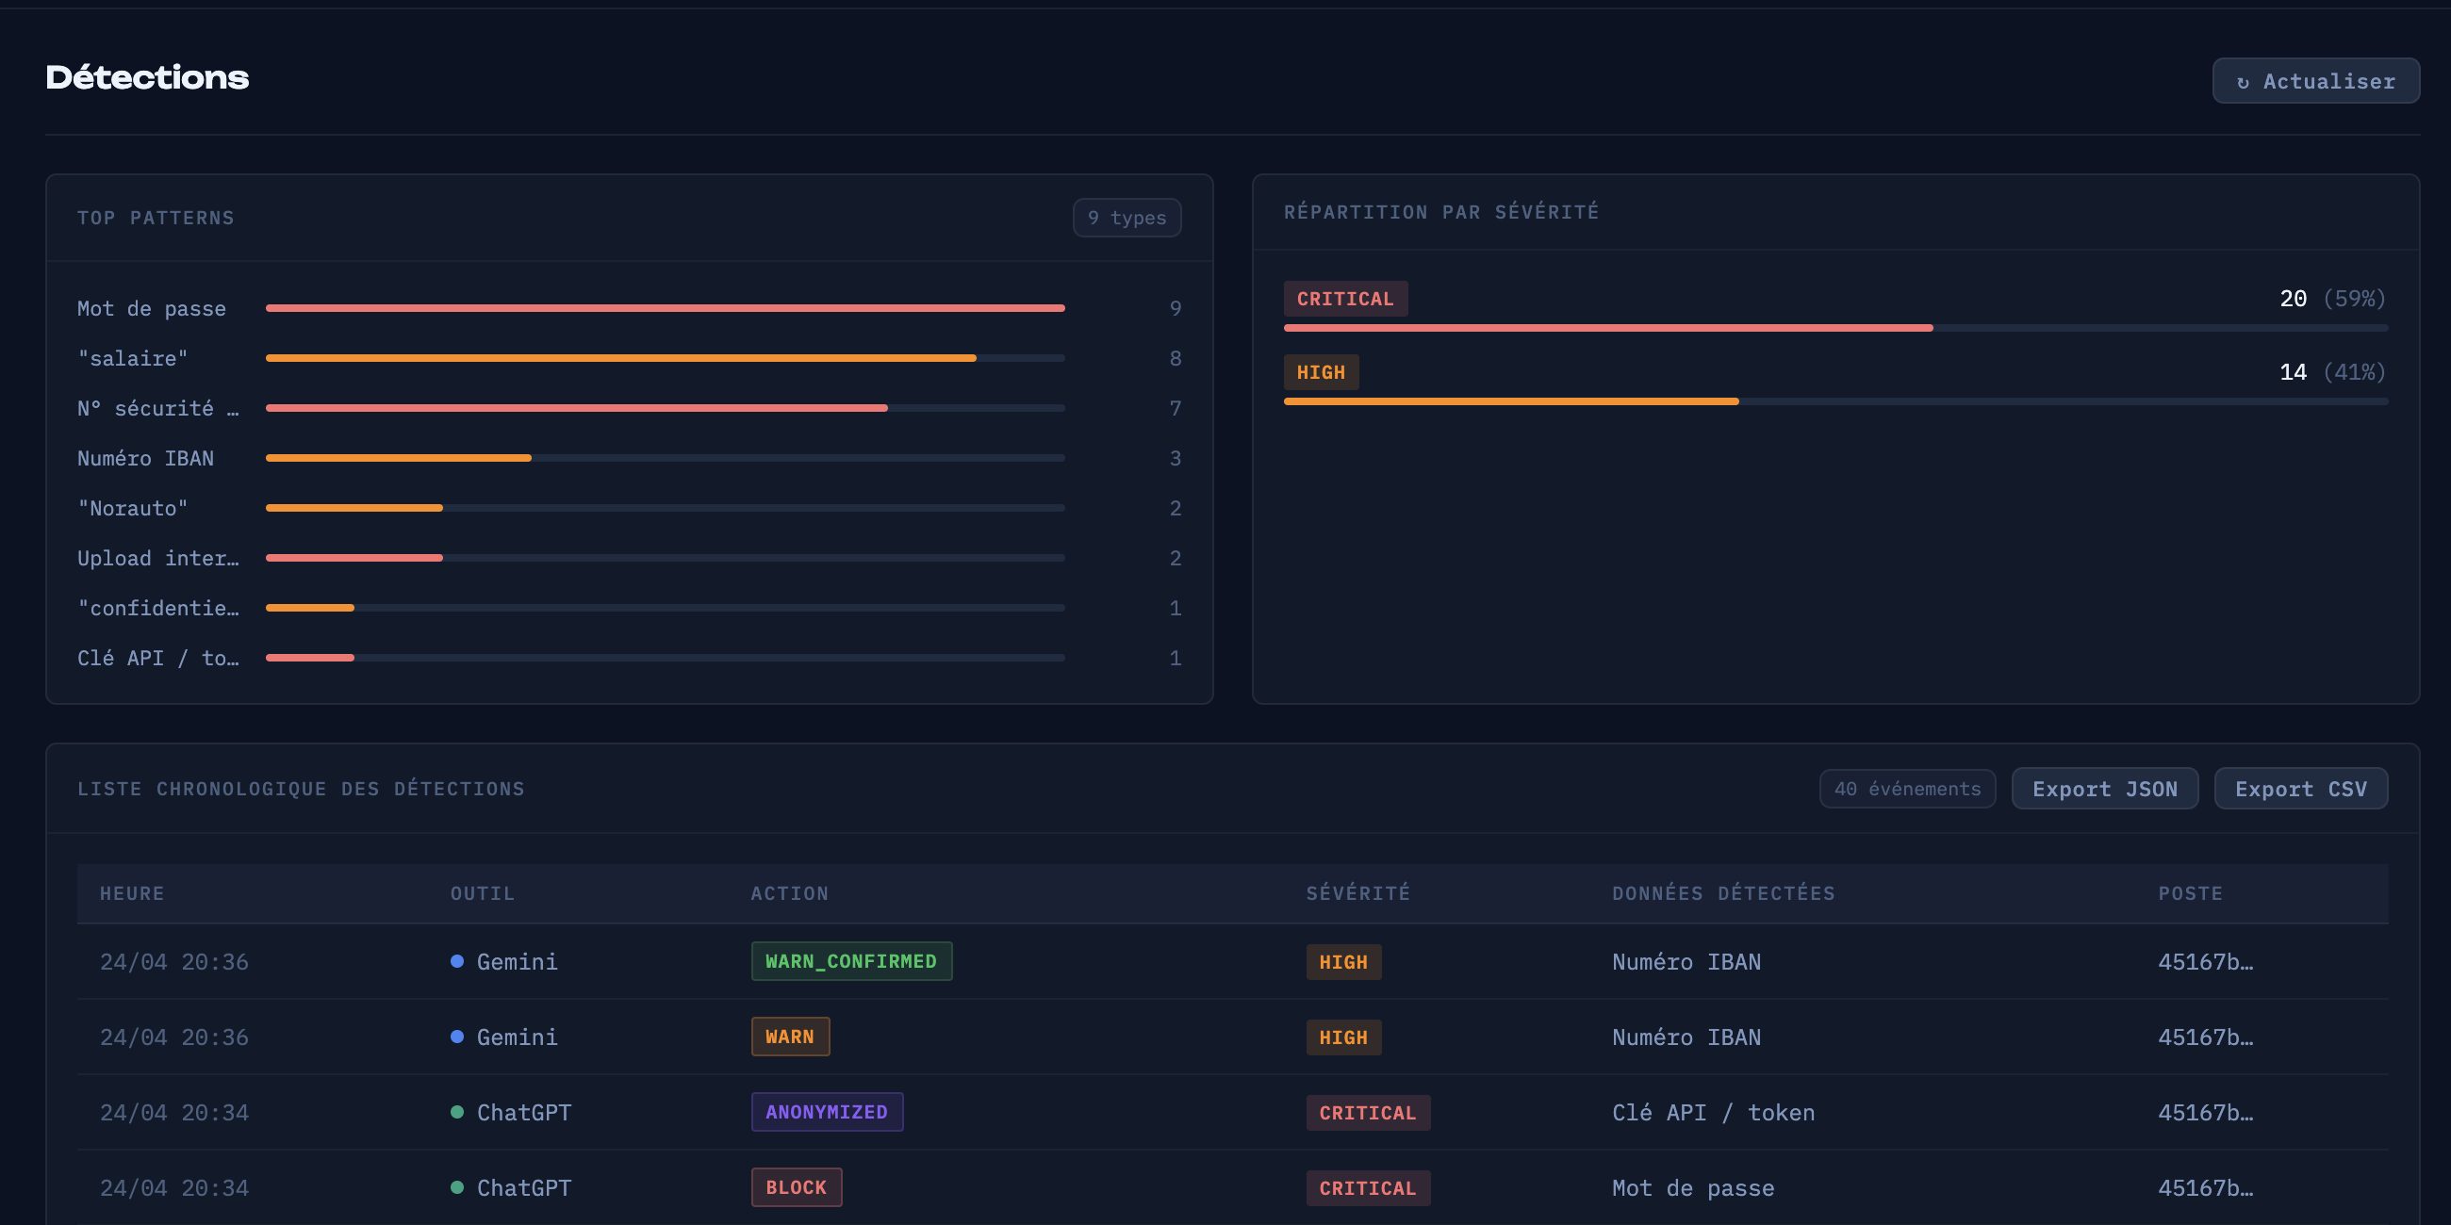Select the CRITICAL severity badge in Répartition

coord(1344,299)
